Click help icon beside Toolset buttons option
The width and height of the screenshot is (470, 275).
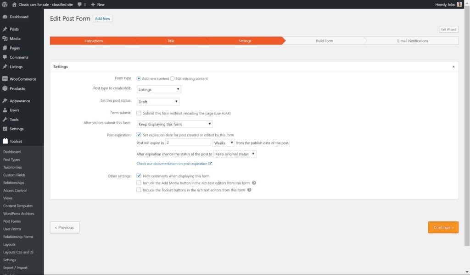pos(249,190)
